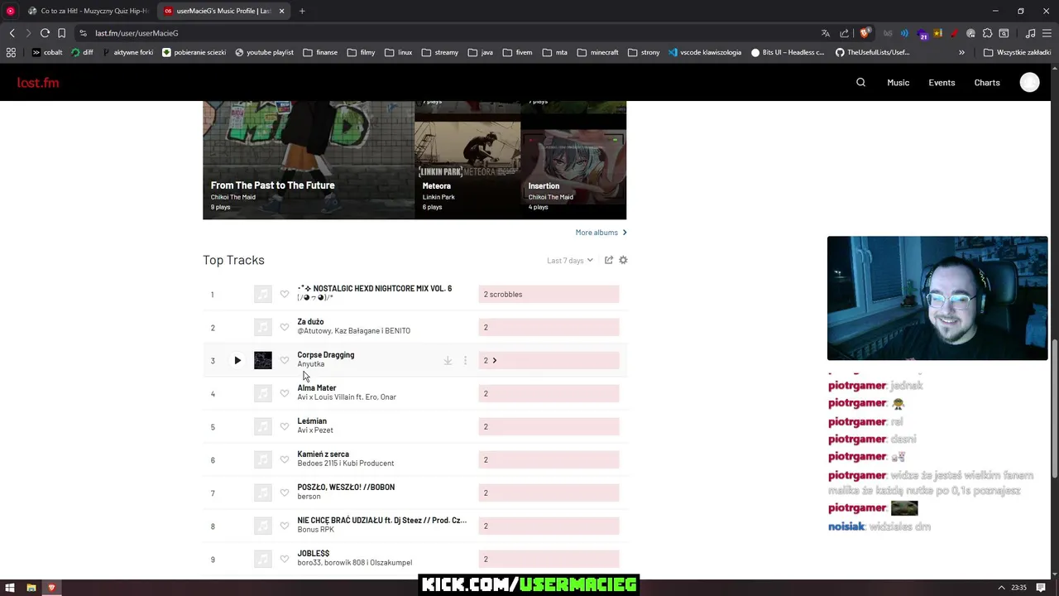The width and height of the screenshot is (1059, 596).
Task: Reload the page
Action: (x=45, y=33)
